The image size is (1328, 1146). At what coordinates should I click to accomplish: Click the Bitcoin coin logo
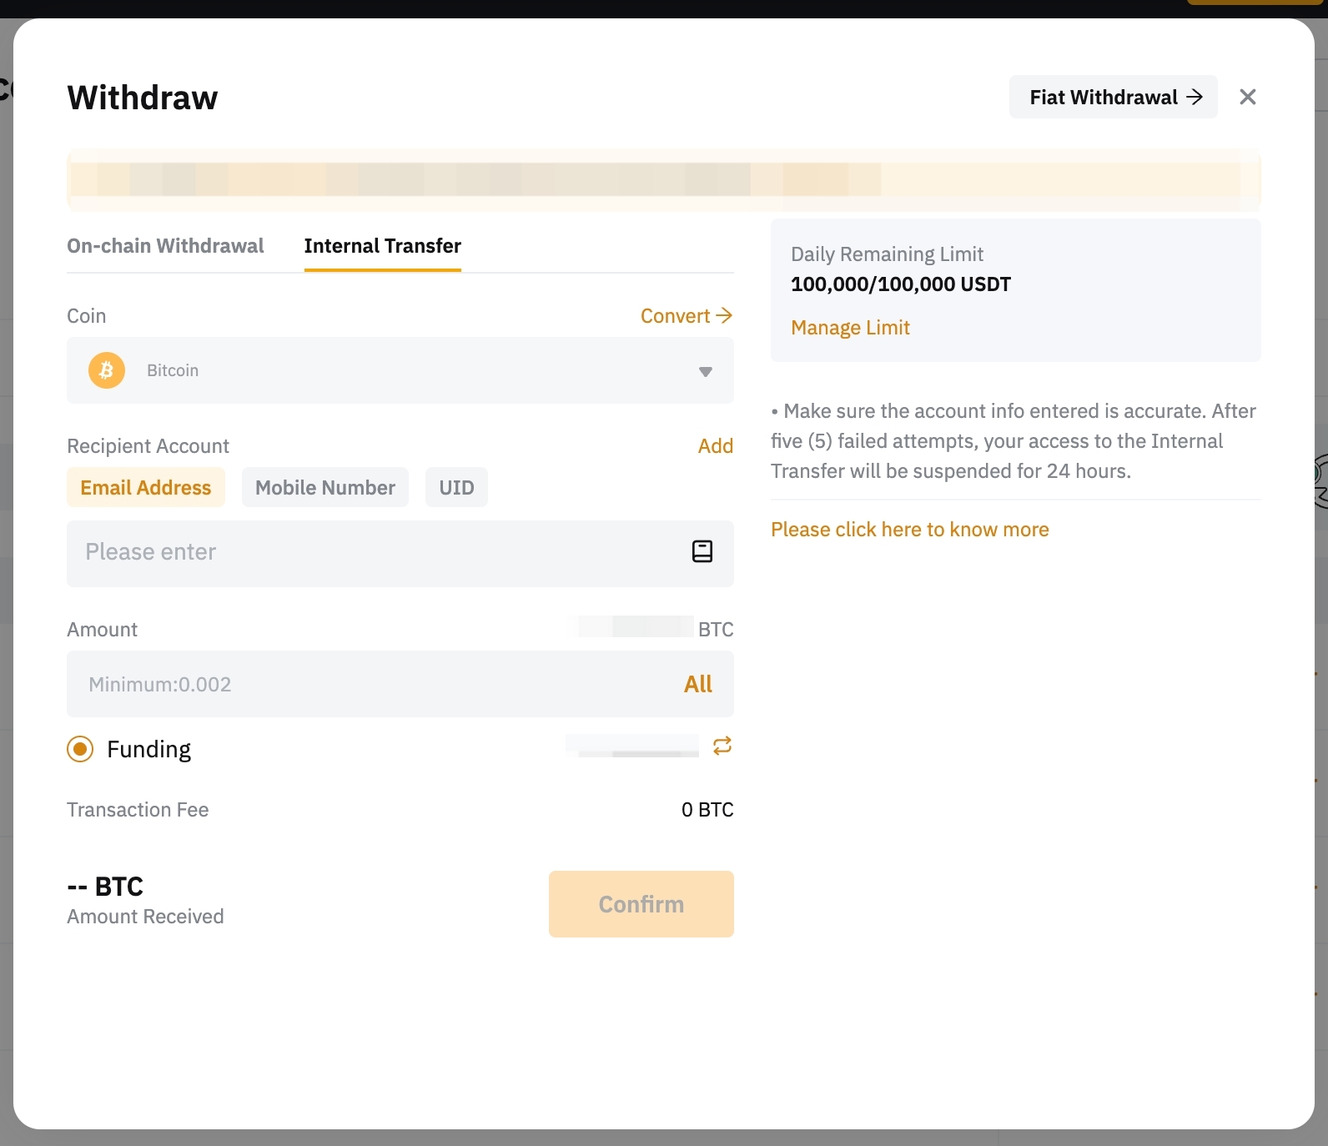(107, 370)
